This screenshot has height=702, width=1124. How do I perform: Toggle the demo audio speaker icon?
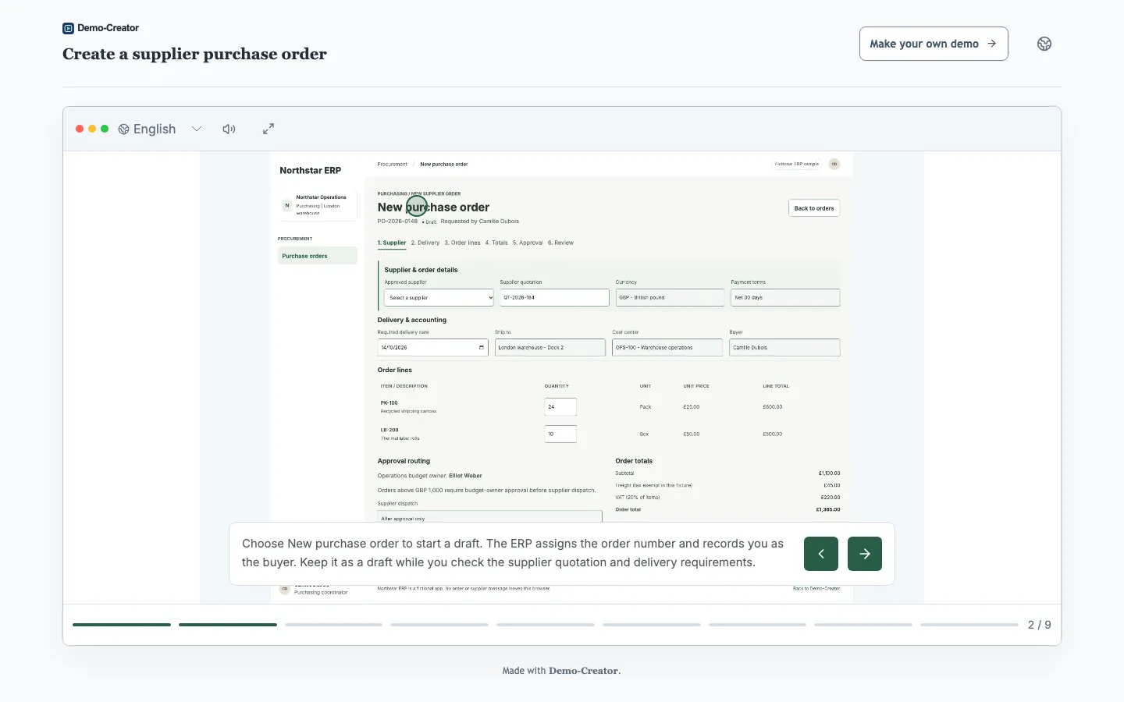229,129
